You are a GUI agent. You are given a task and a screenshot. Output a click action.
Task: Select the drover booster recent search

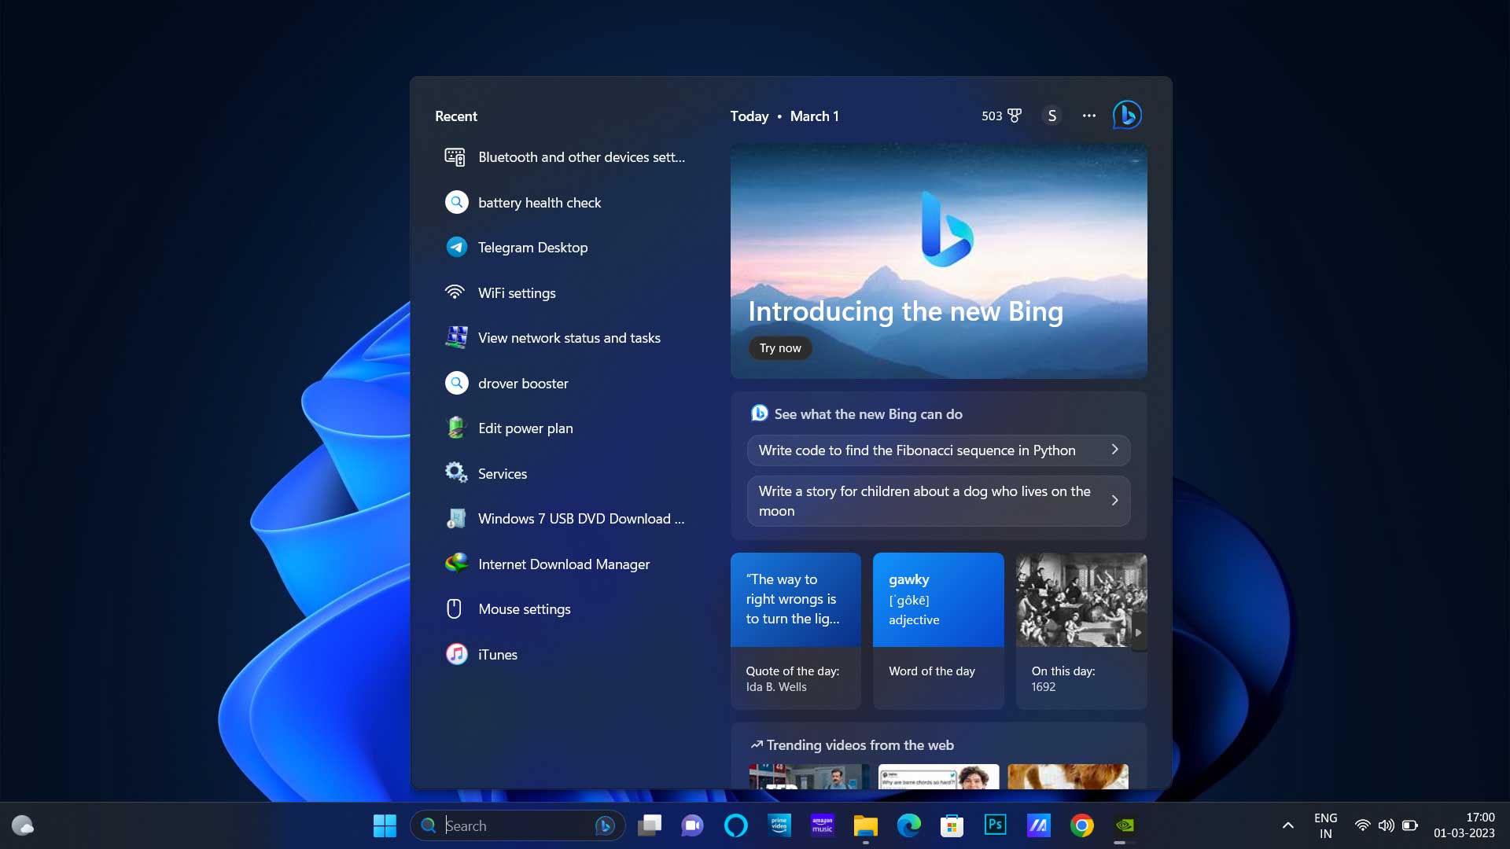pos(565,384)
